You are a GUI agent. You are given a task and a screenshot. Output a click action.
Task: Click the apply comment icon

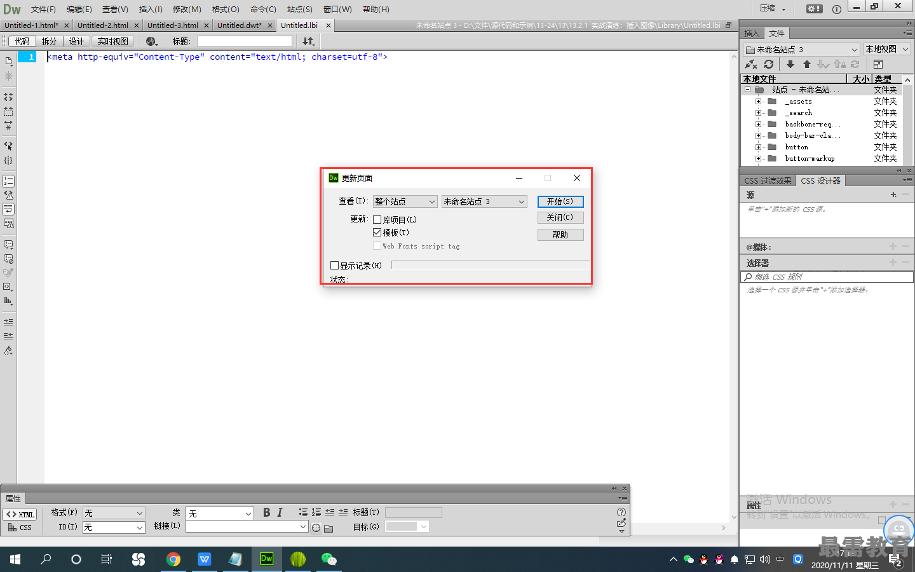click(x=8, y=245)
